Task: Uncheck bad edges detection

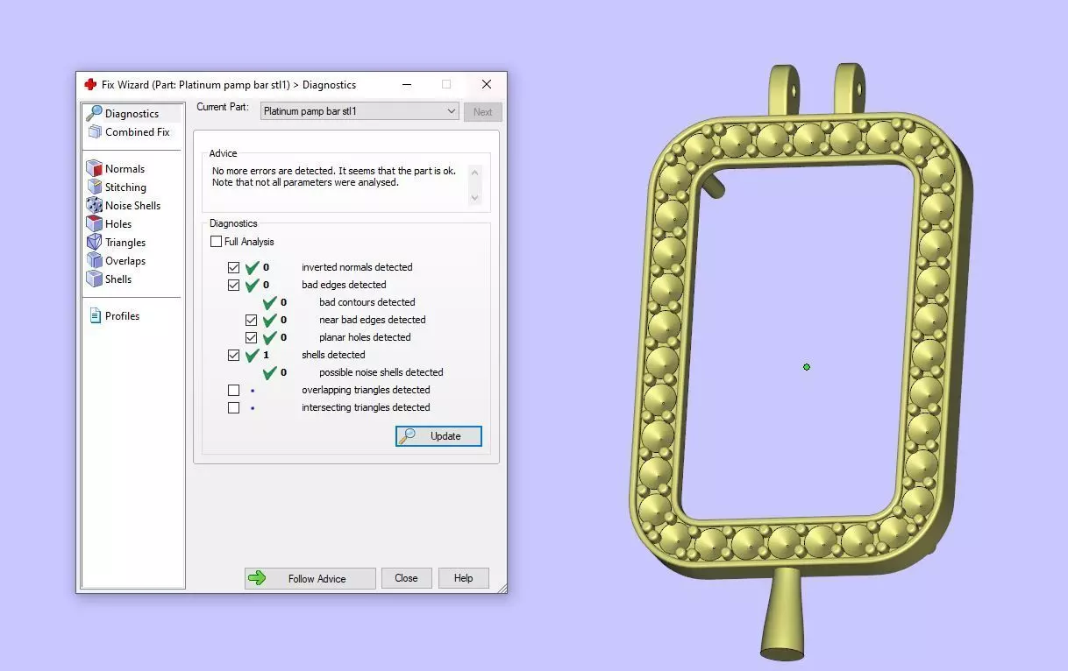Action: pos(233,285)
